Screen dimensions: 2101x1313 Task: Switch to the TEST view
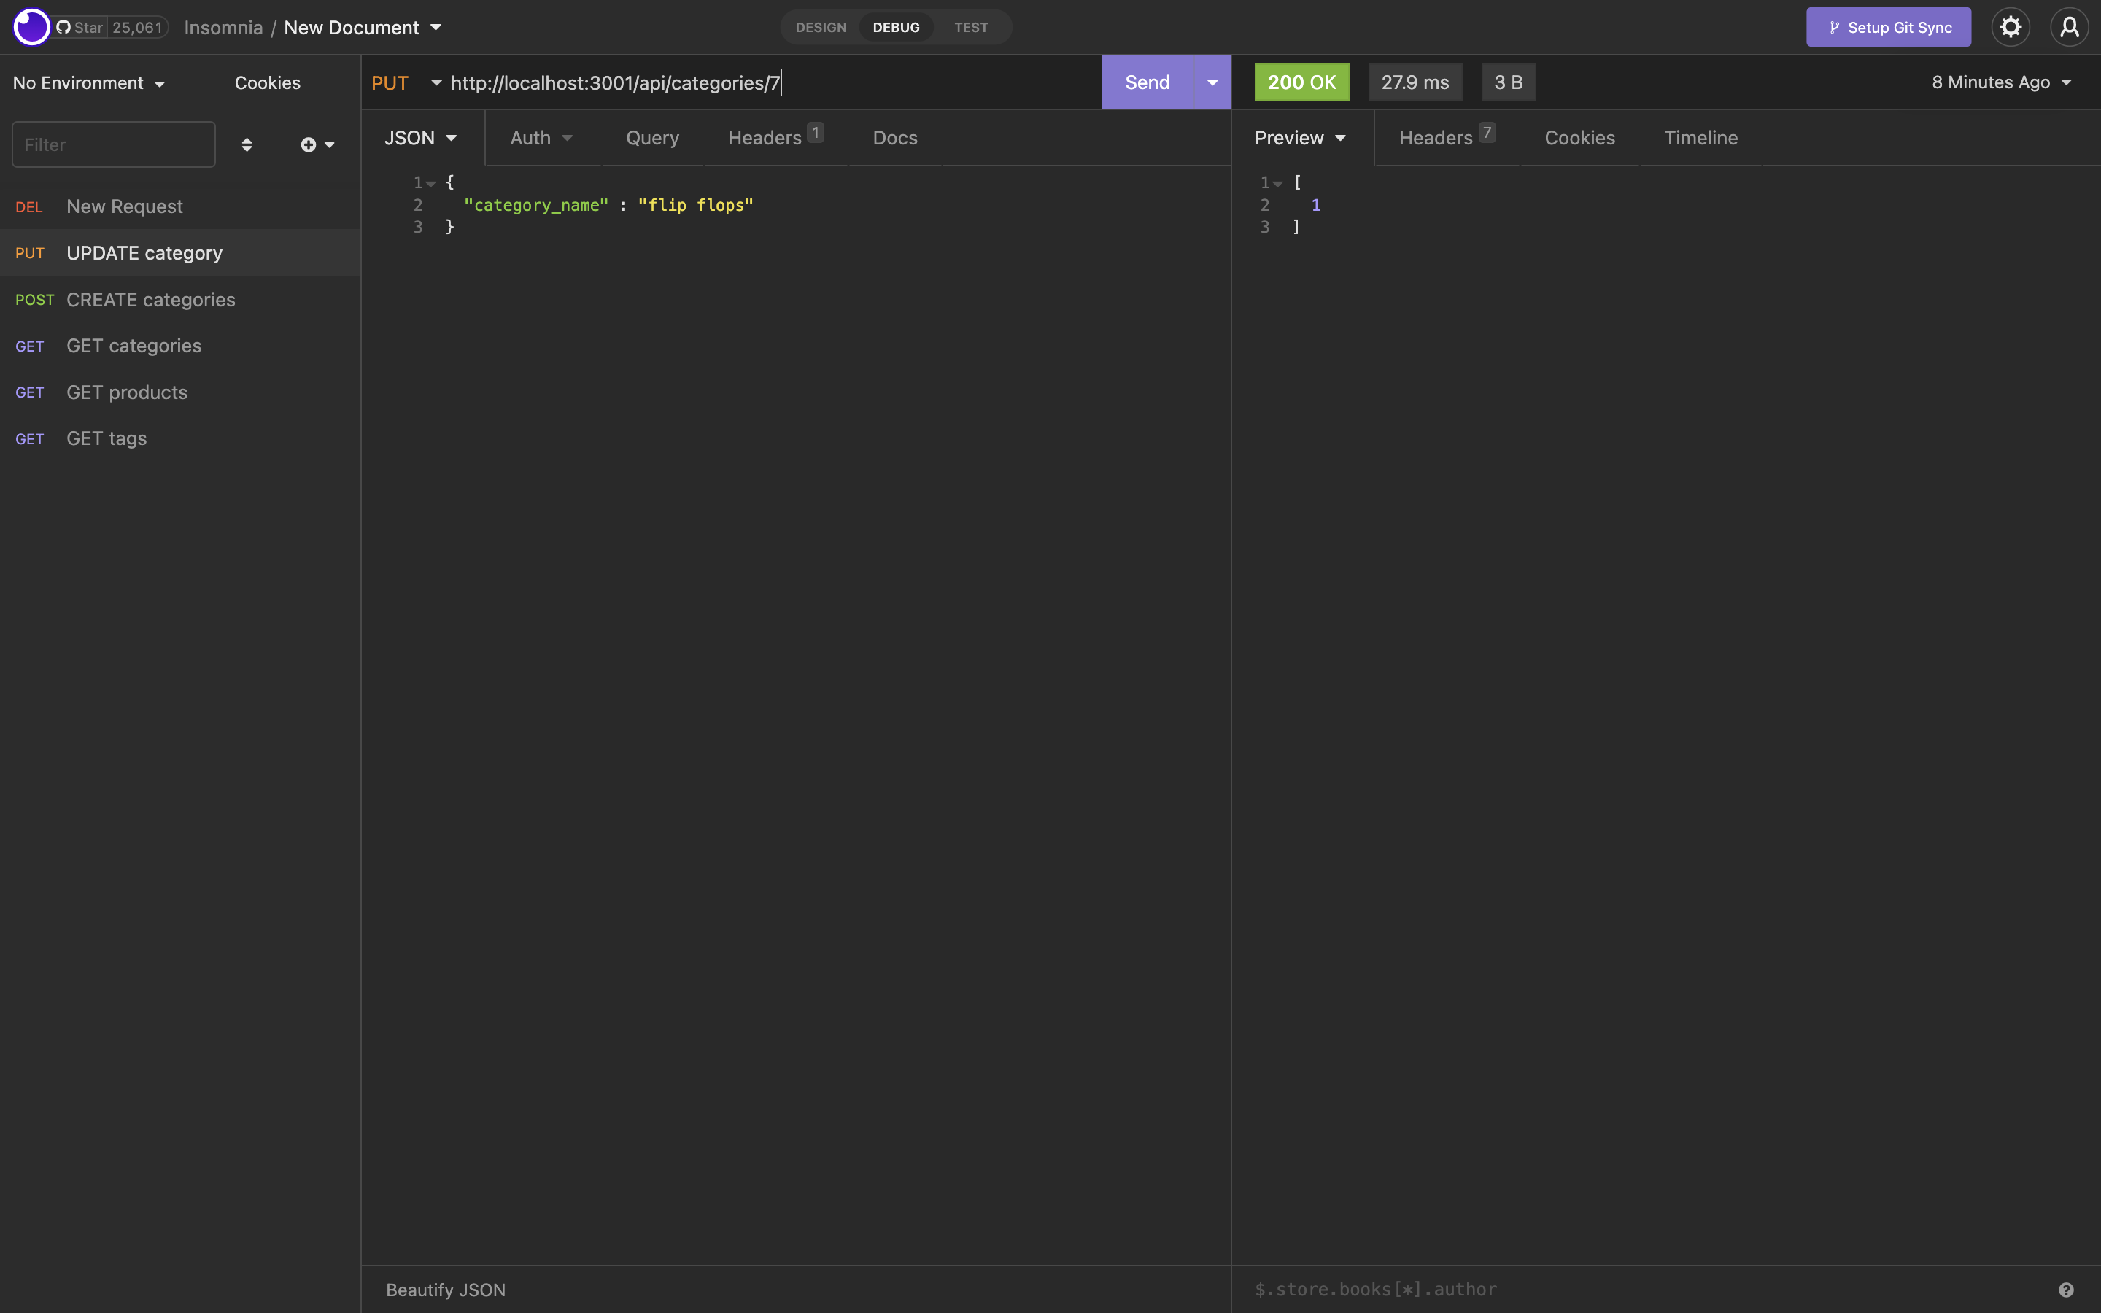[971, 28]
